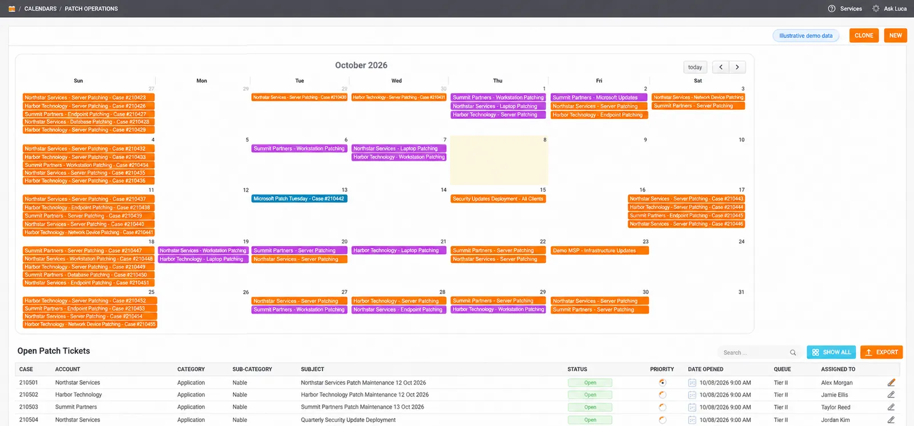
Task: Click priority indicator for case 210501
Action: [663, 383]
